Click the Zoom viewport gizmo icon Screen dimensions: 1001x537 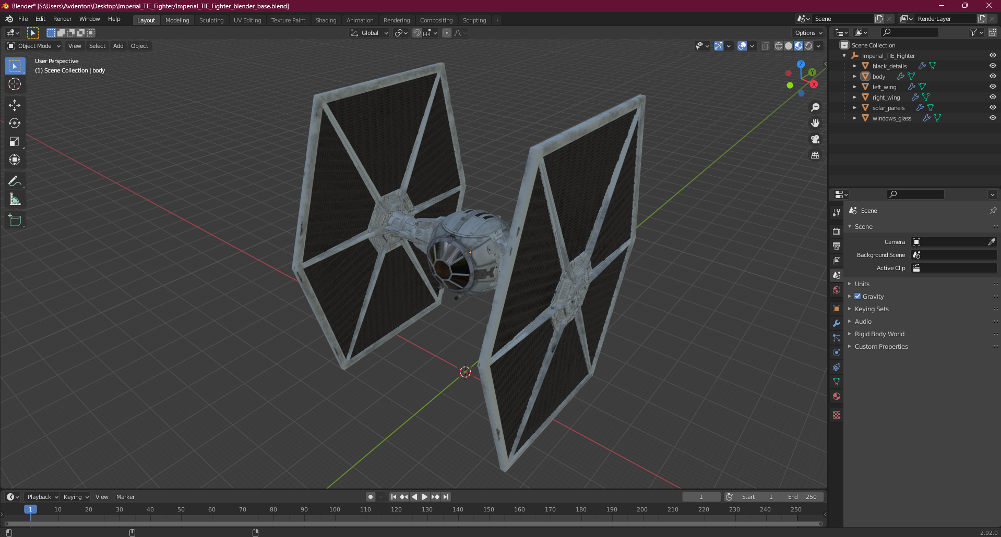(815, 107)
